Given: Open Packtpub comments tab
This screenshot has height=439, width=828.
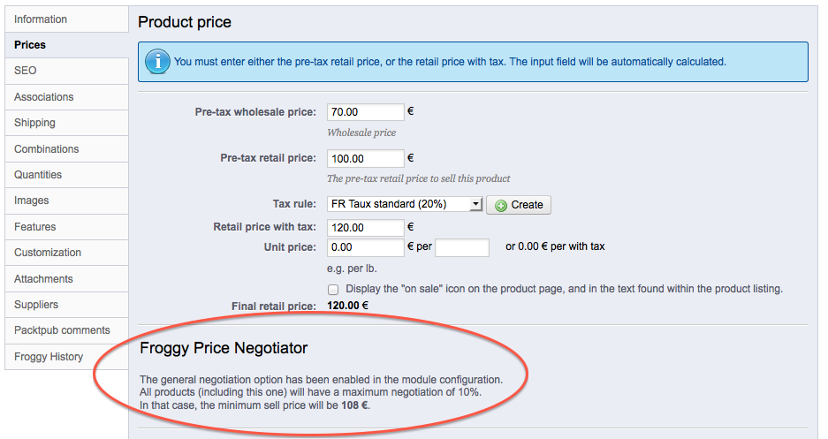Looking at the screenshot, I should coord(66,330).
